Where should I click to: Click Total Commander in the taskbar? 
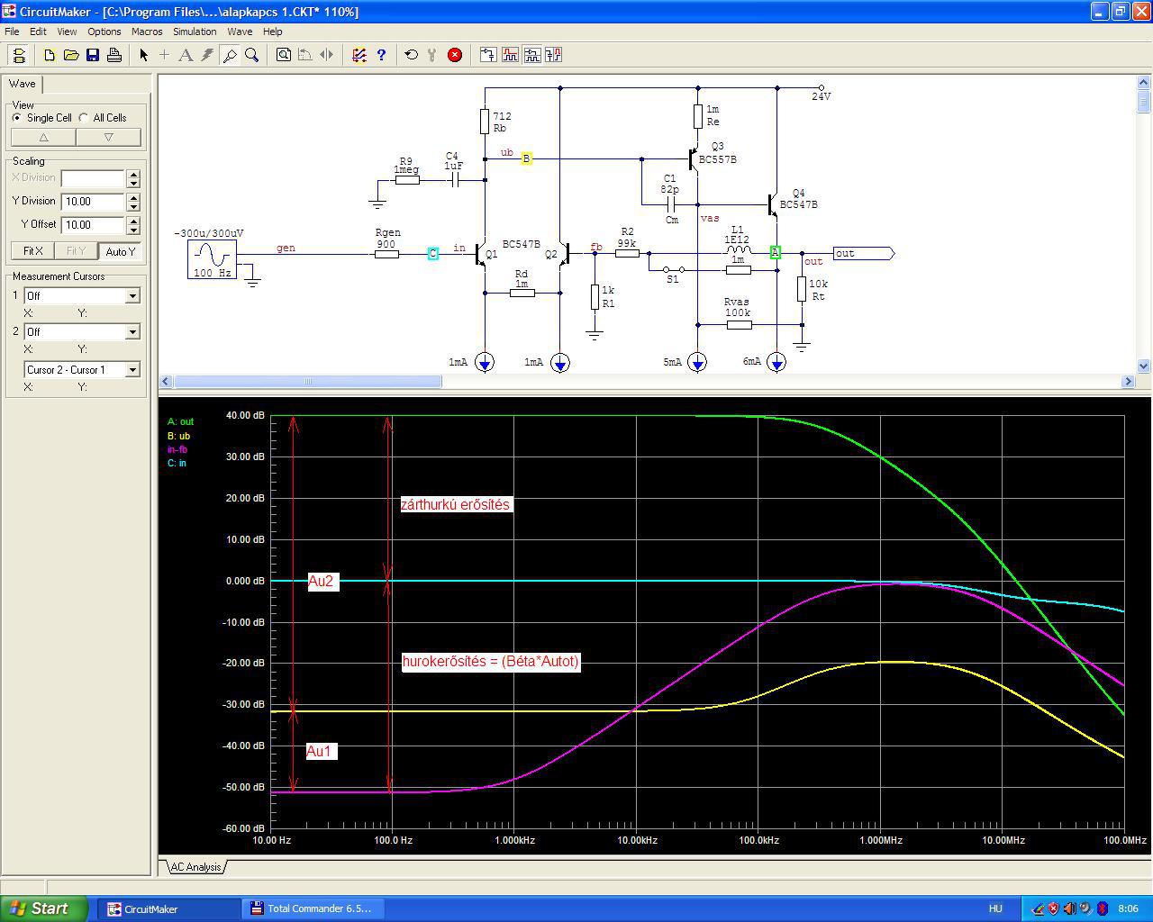point(311,908)
